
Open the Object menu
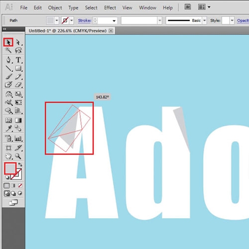coord(55,8)
